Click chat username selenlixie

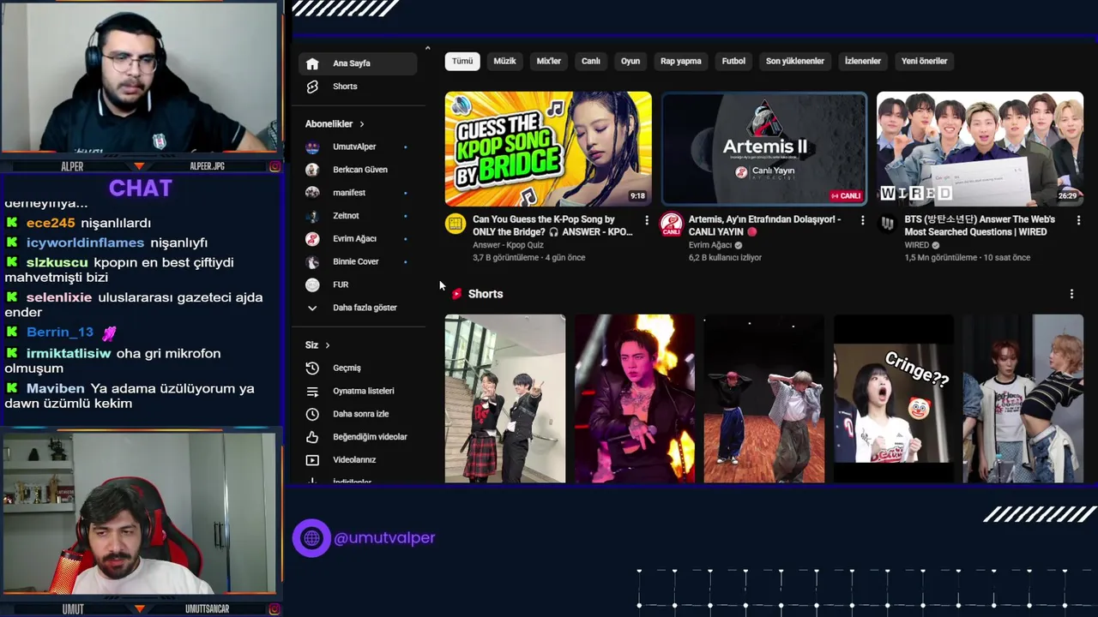[59, 298]
